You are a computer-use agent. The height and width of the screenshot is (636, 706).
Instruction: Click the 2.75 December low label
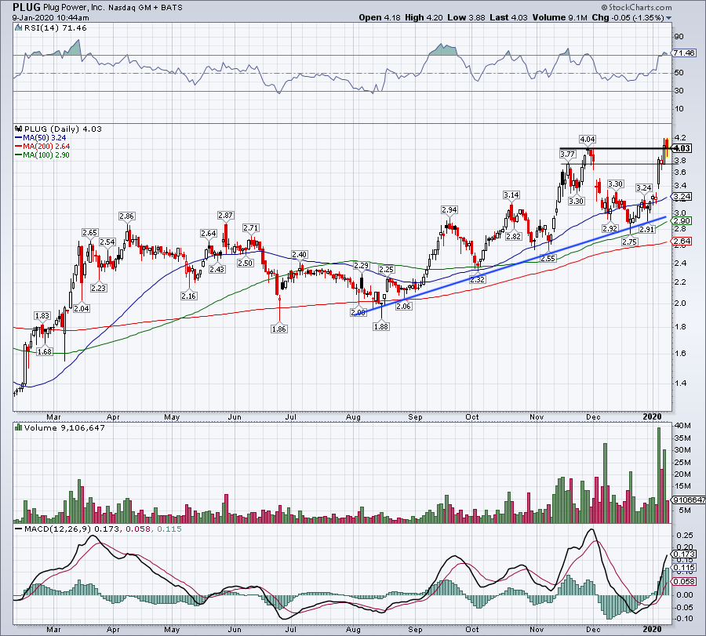(x=629, y=242)
